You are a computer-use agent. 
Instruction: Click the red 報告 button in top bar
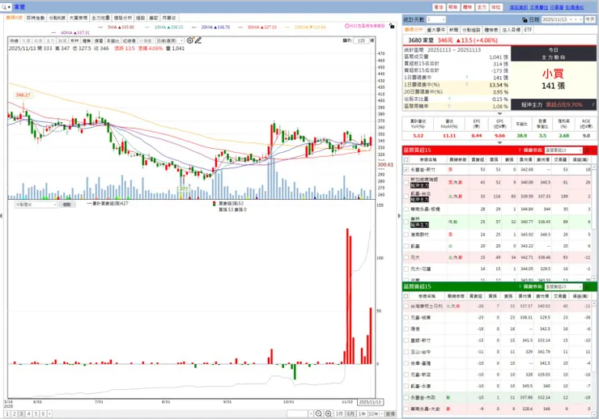(453, 7)
